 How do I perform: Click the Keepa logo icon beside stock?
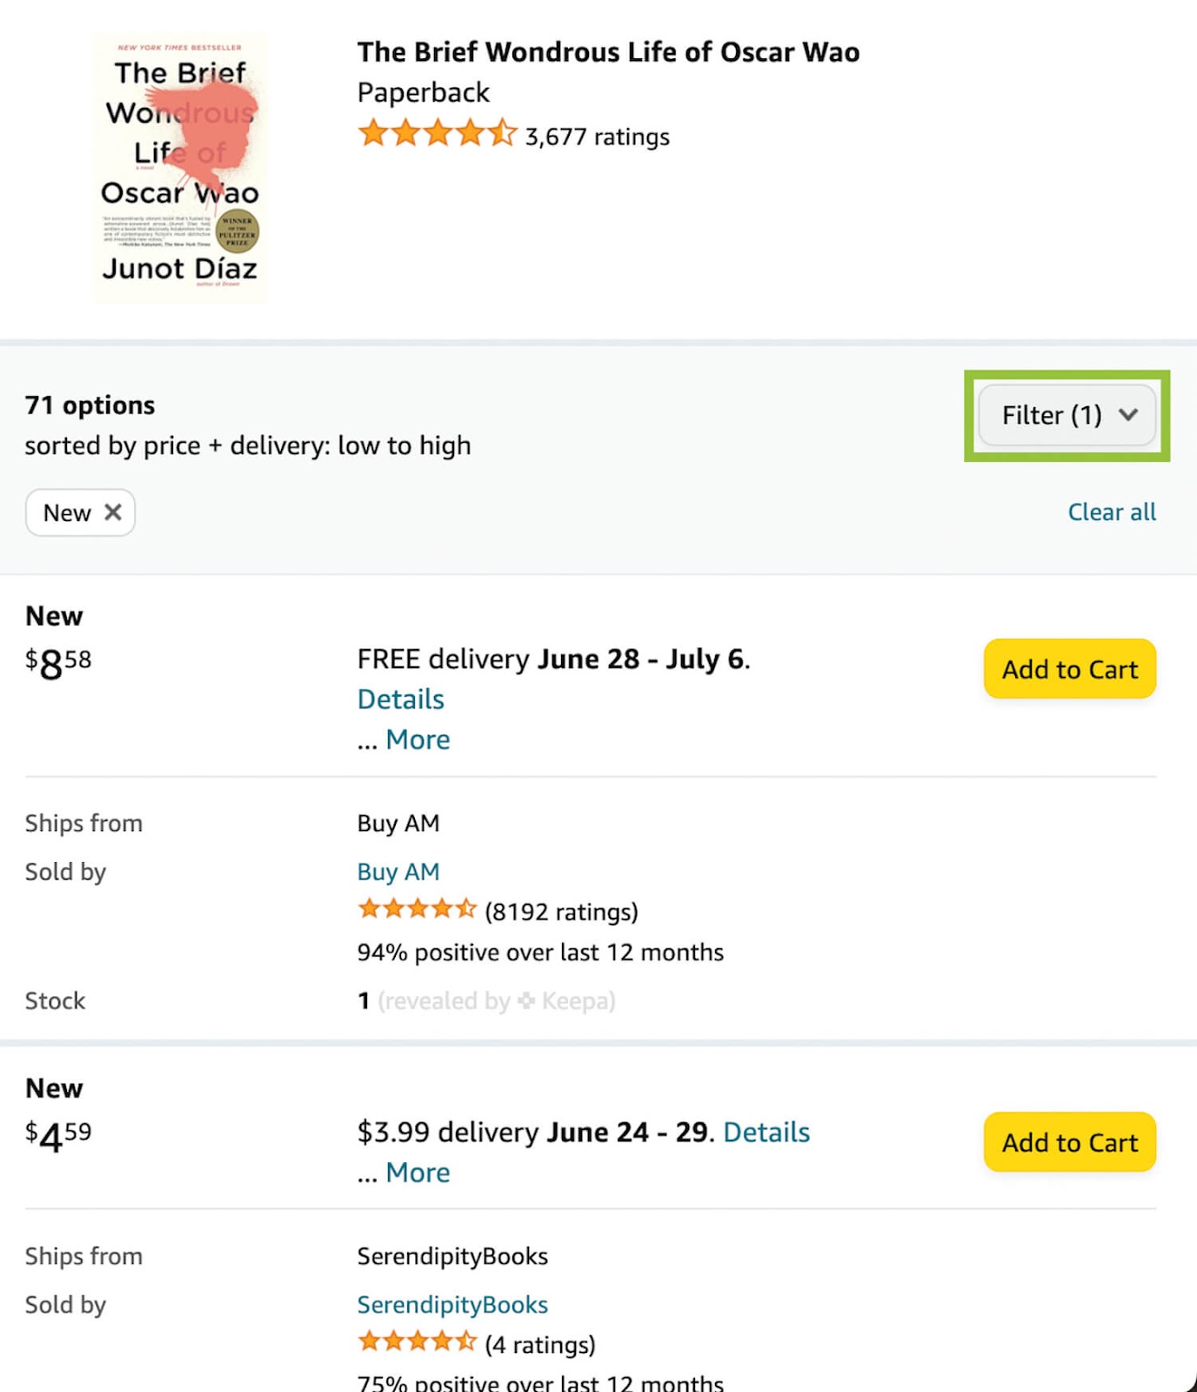click(526, 1001)
